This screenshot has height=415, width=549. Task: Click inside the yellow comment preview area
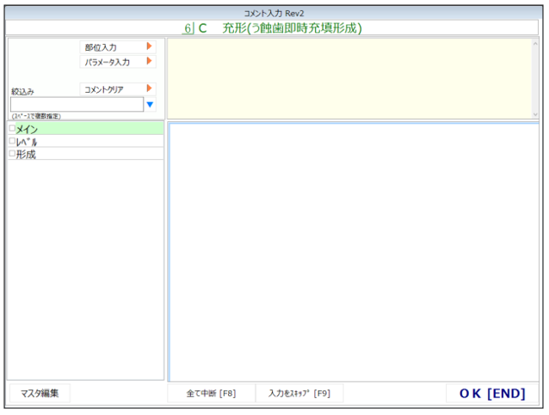353,79
